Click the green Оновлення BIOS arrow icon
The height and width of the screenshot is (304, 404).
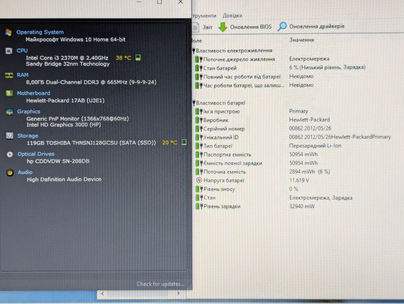[x=223, y=27]
